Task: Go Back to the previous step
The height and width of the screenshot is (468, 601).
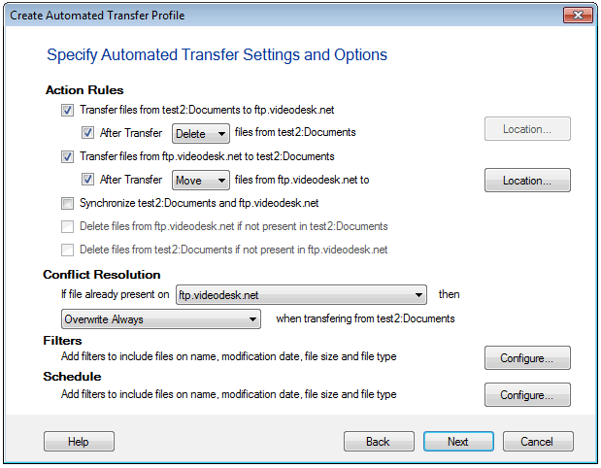Action: coord(379,442)
